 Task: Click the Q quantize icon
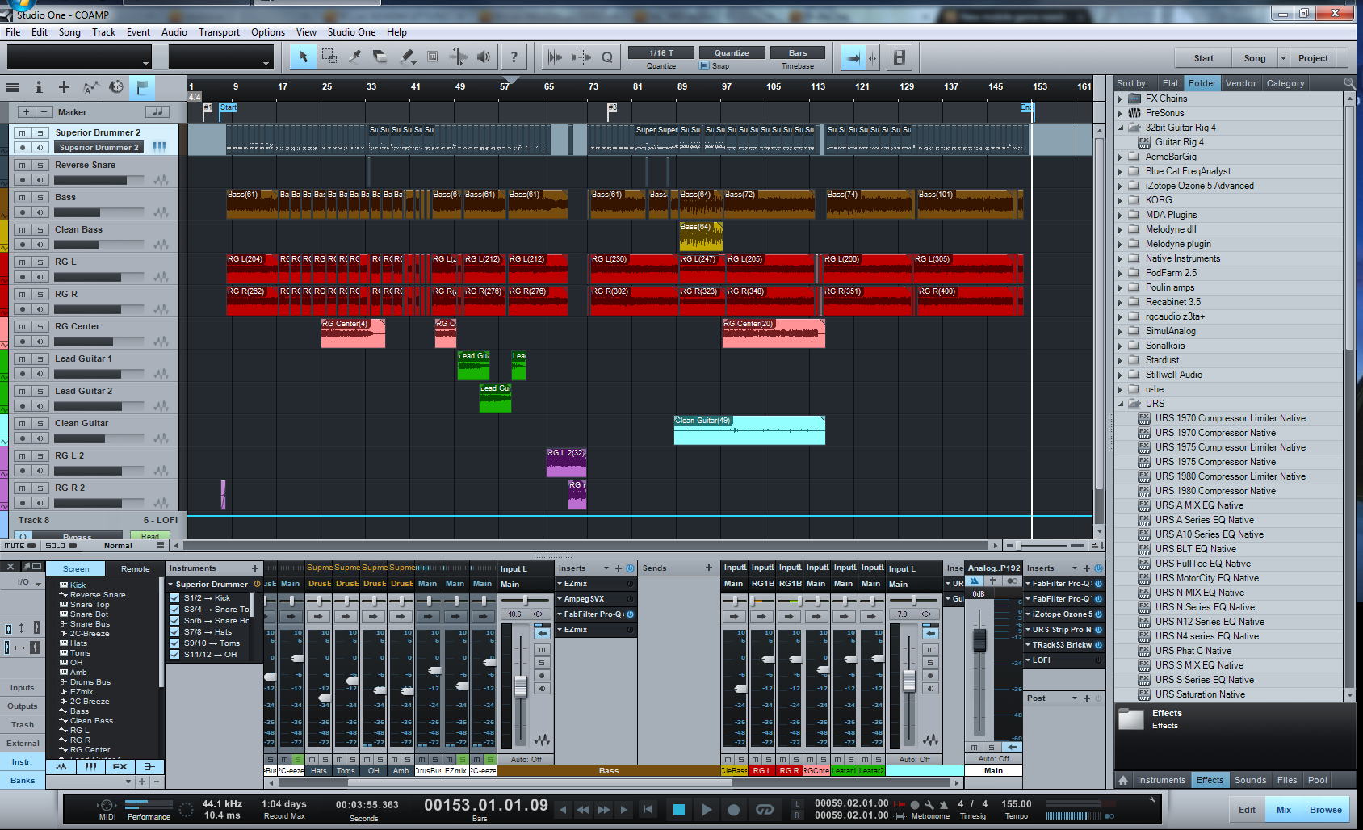(607, 57)
